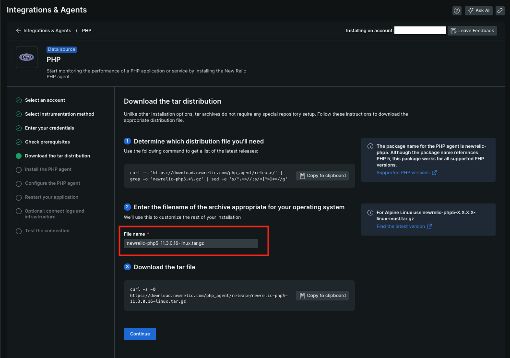
Task: Open the Ask AI assistant
Action: point(478,11)
